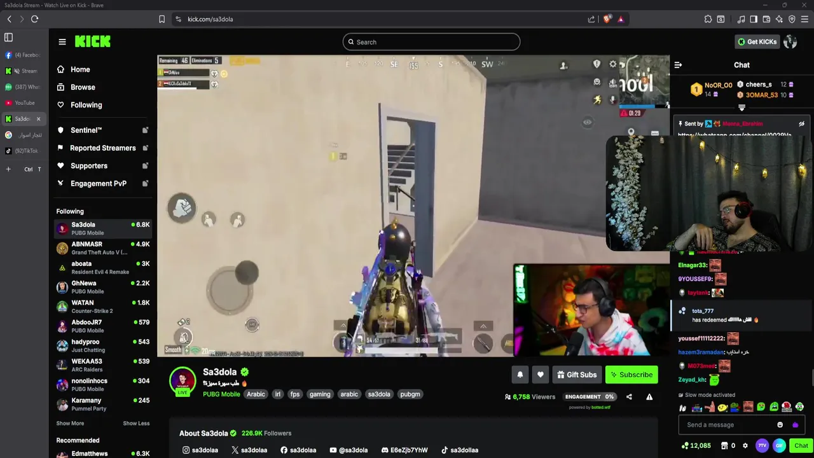Open WATAN channel in Following
This screenshot has height=458, width=814.
point(102,307)
